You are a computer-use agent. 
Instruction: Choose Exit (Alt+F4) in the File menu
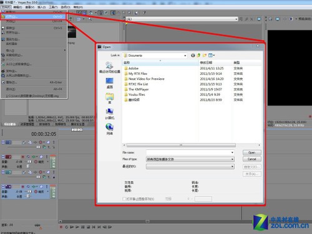point(33,89)
